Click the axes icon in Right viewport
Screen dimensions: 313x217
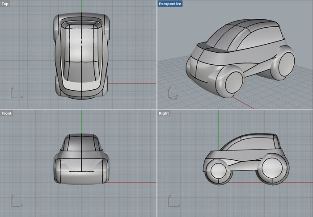click(x=172, y=201)
